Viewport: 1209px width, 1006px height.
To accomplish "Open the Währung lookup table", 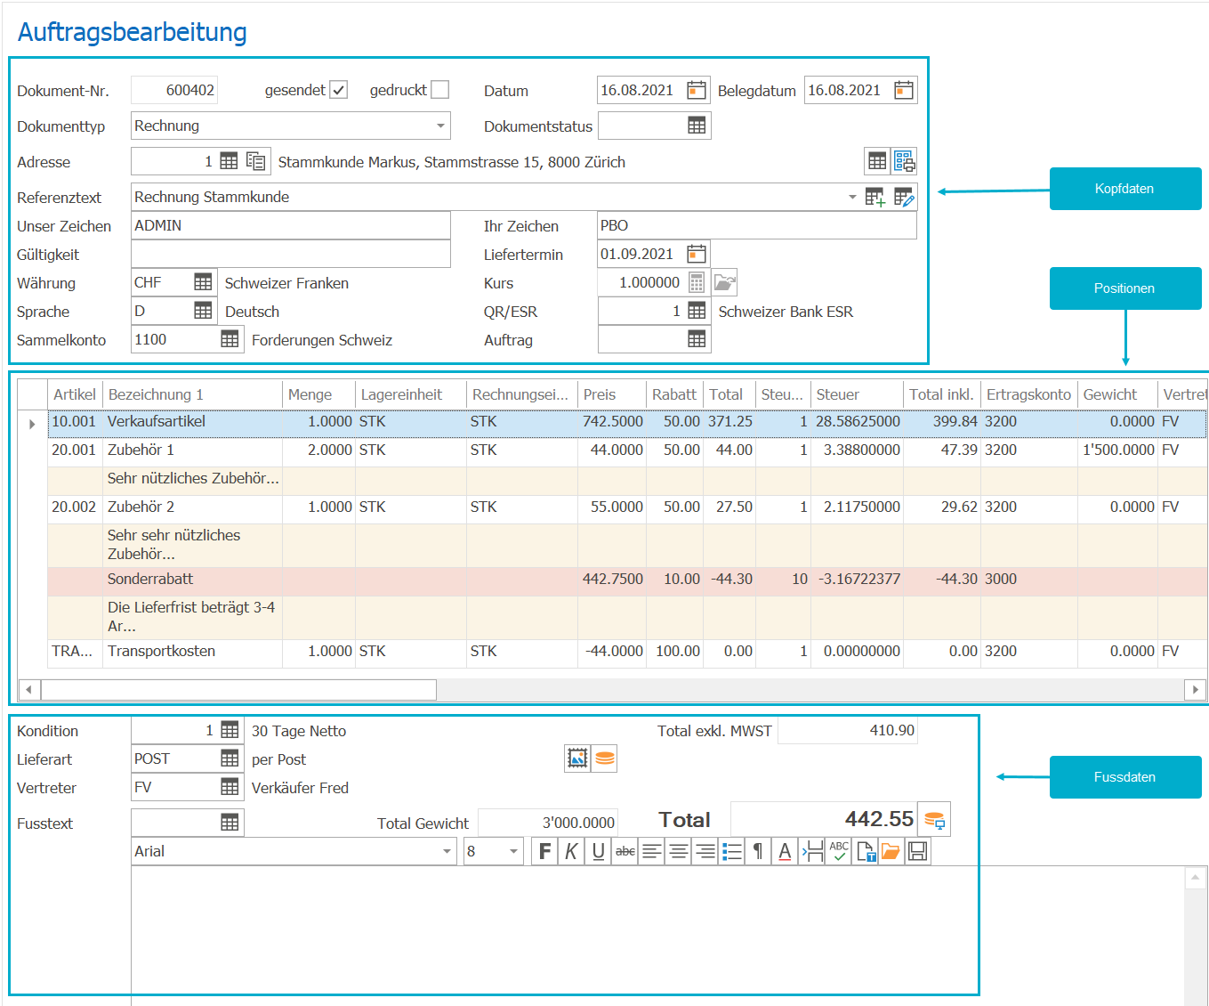I will [x=203, y=282].
